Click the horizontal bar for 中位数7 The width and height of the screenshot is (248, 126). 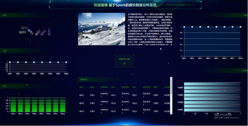coord(212,88)
